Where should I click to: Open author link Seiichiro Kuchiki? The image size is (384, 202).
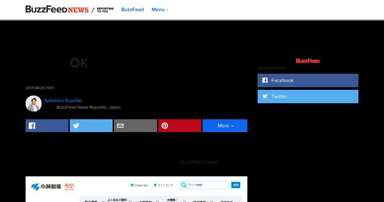(x=63, y=100)
